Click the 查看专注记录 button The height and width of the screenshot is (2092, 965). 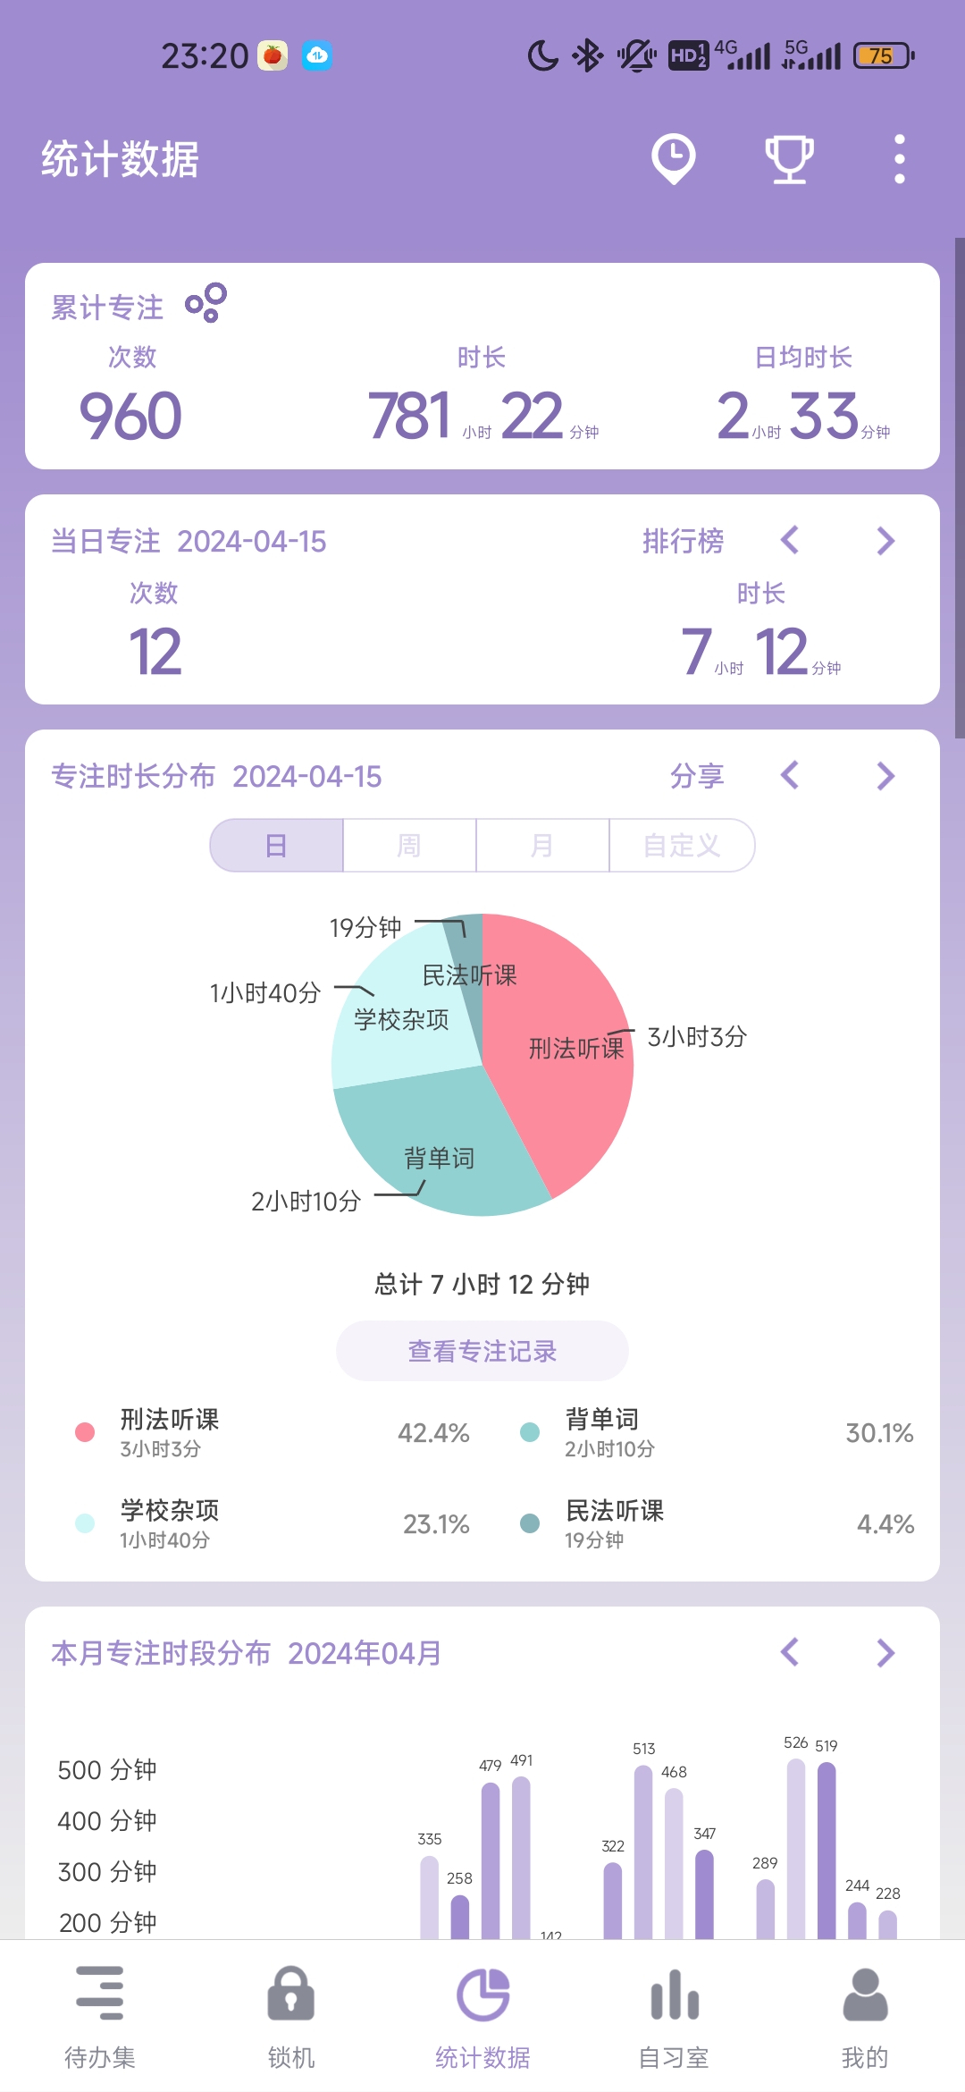[482, 1351]
